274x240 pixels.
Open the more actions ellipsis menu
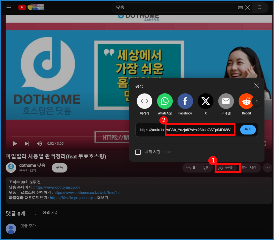coord(267,168)
